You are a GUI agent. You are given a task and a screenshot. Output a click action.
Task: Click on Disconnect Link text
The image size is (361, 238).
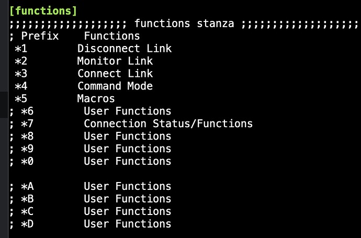(125, 49)
